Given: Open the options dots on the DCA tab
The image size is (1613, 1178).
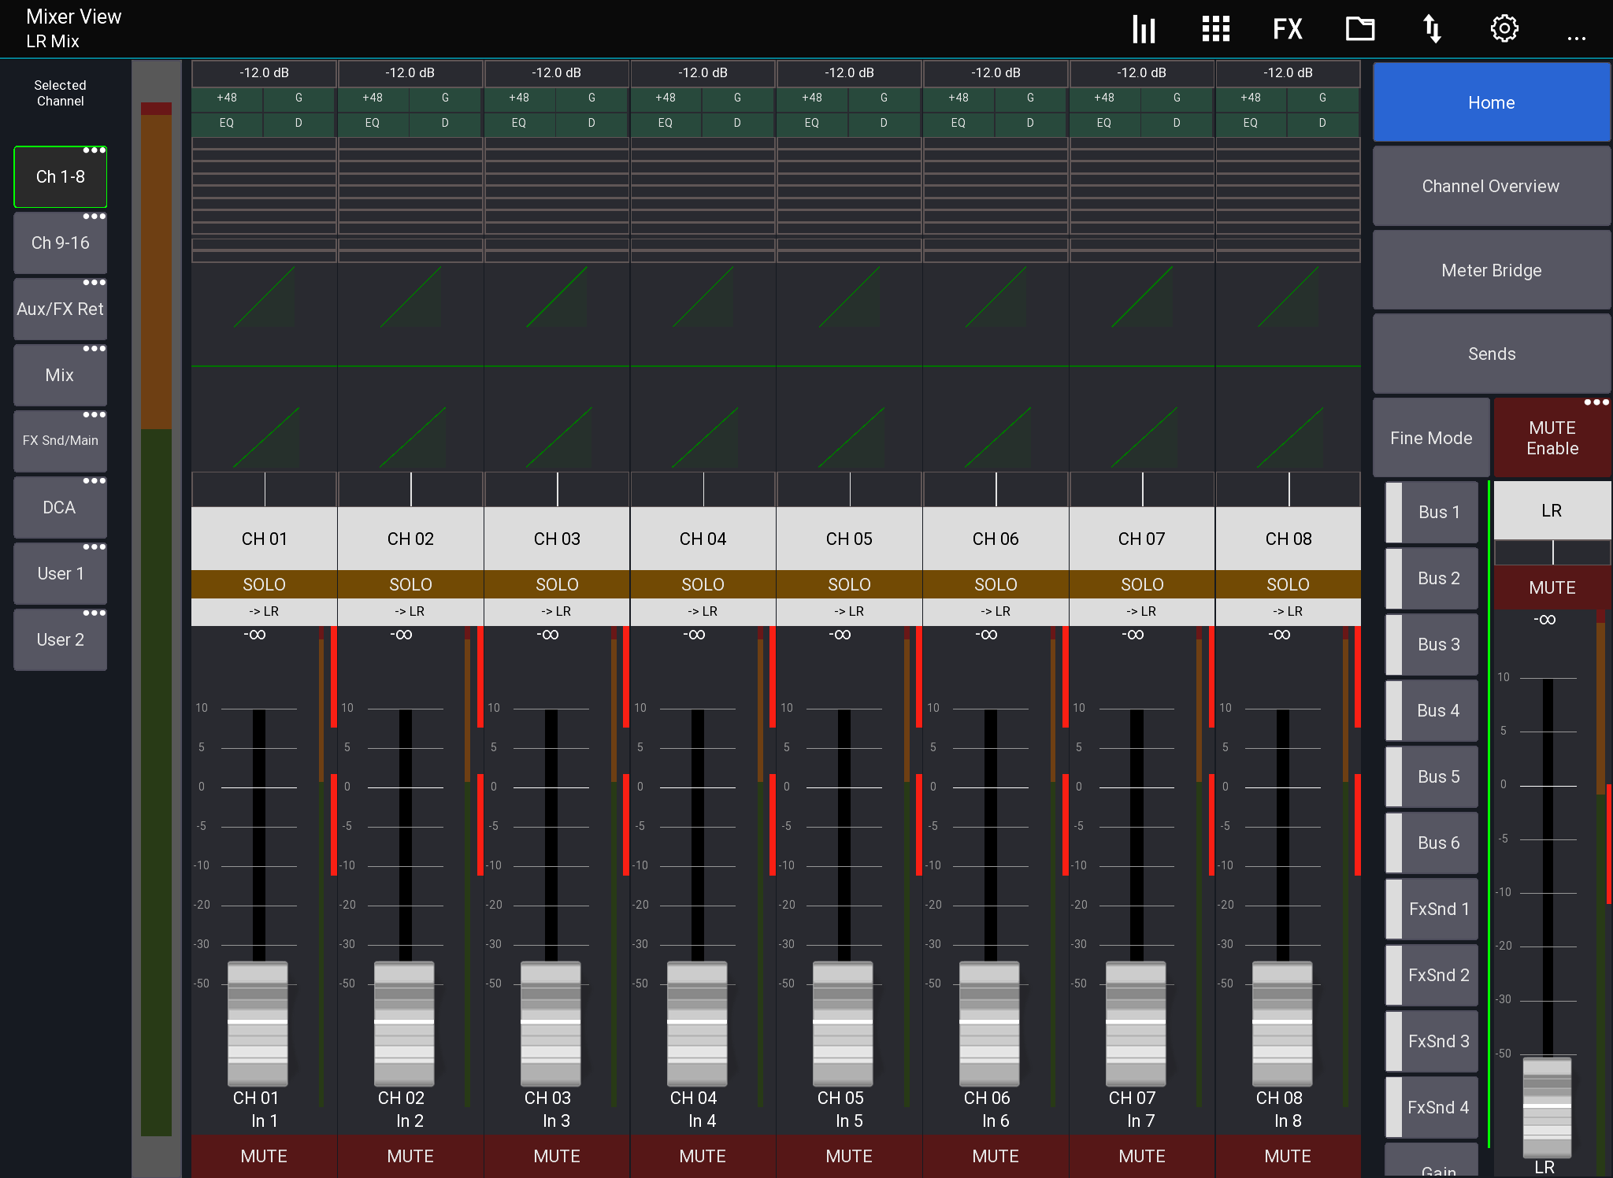Looking at the screenshot, I should click(x=96, y=480).
